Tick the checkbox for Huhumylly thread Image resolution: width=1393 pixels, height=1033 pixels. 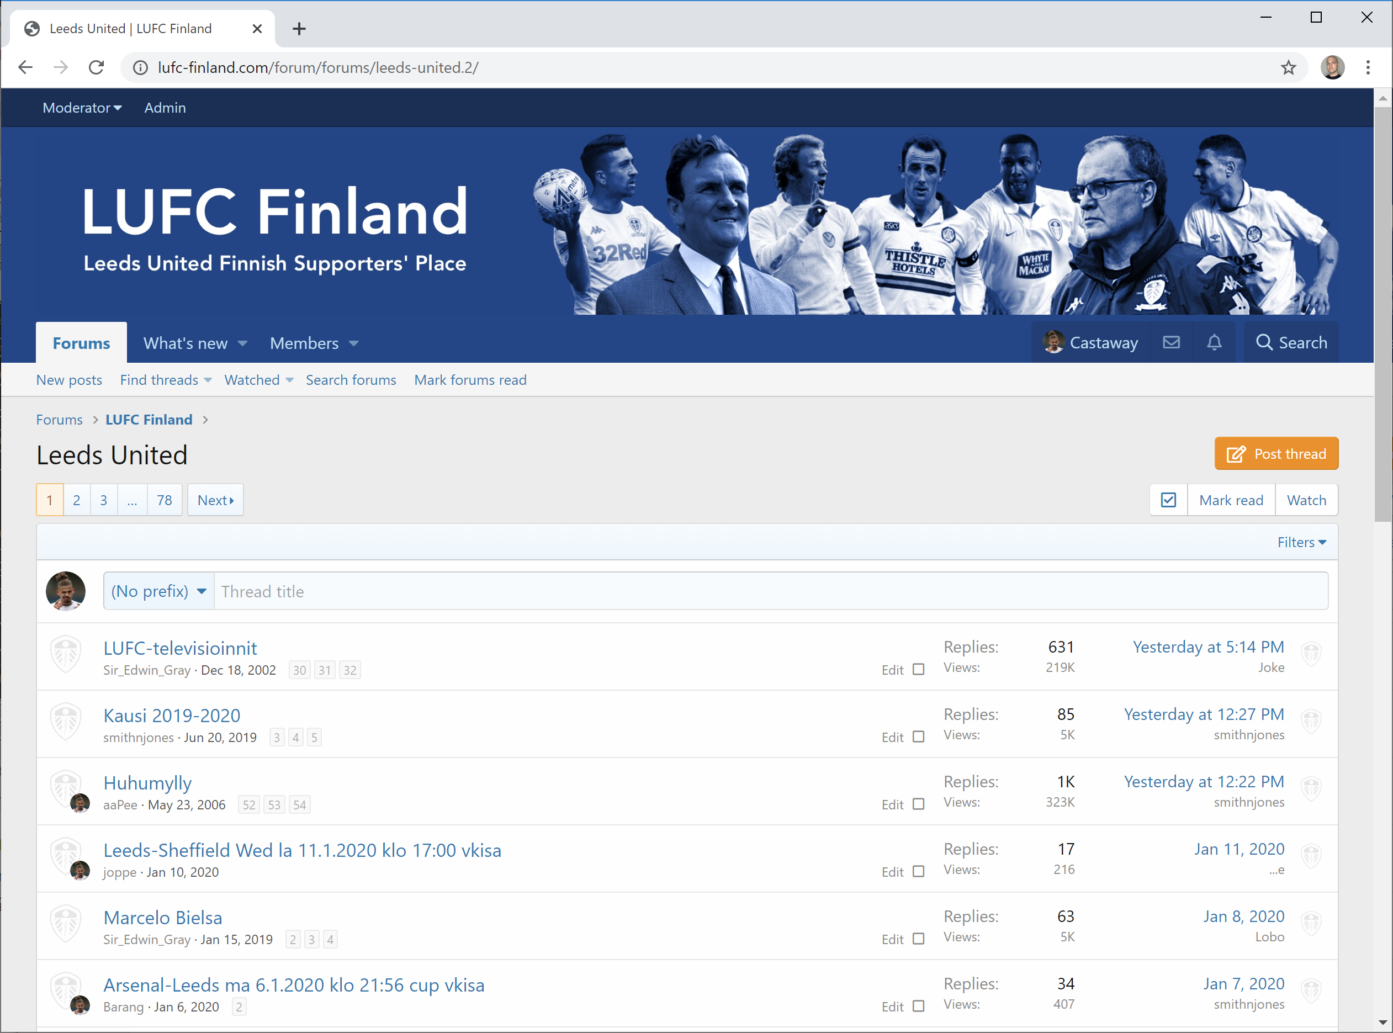coord(918,804)
